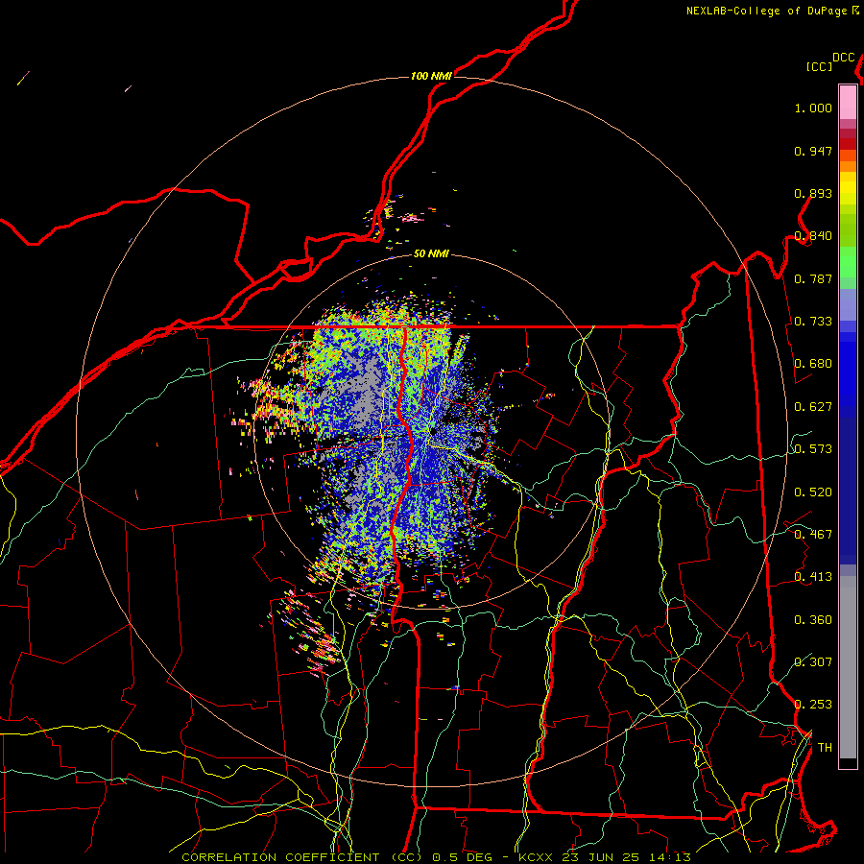
Task: Click the 1.000 scale value
Action: point(813,108)
